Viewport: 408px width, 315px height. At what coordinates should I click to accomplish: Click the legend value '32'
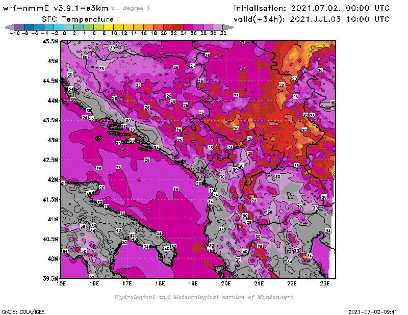click(223, 33)
